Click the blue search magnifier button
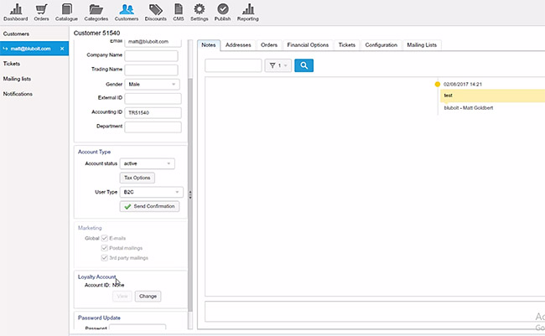This screenshot has height=336, width=545. tap(304, 65)
